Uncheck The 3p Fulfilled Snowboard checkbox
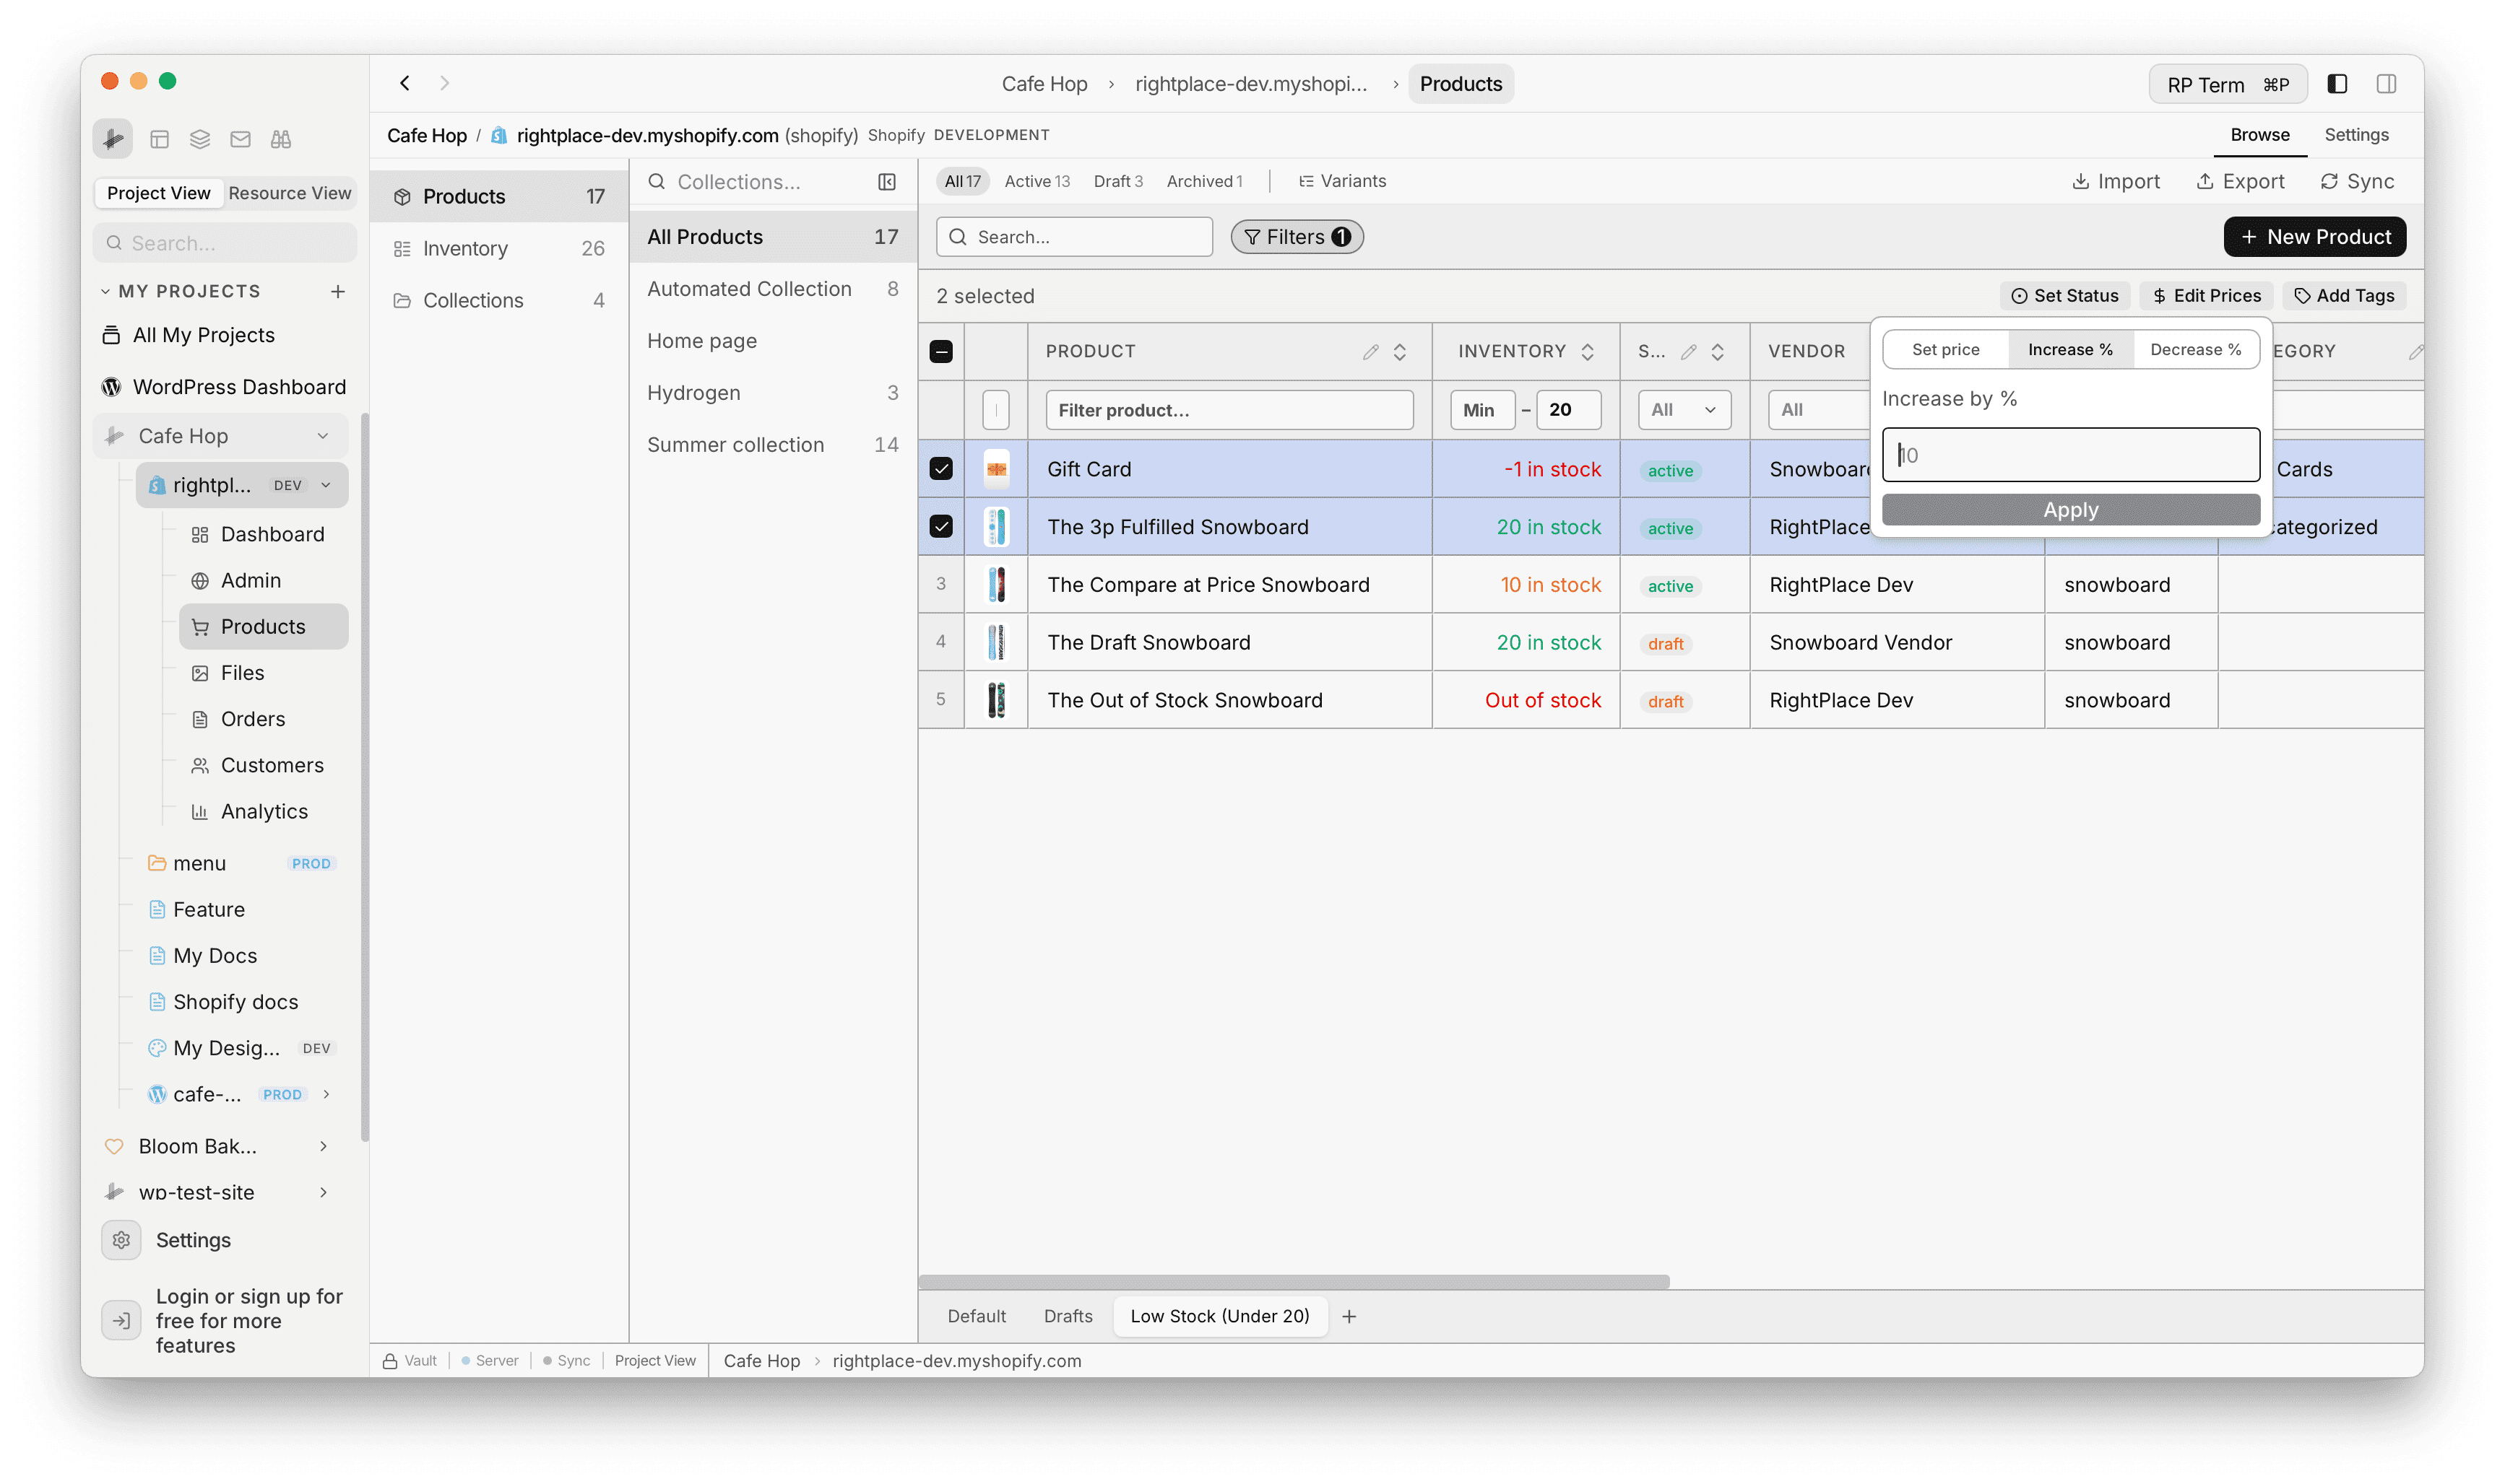2505x1484 pixels. tap(941, 527)
